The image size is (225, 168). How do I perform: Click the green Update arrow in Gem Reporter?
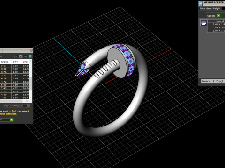[219, 16]
